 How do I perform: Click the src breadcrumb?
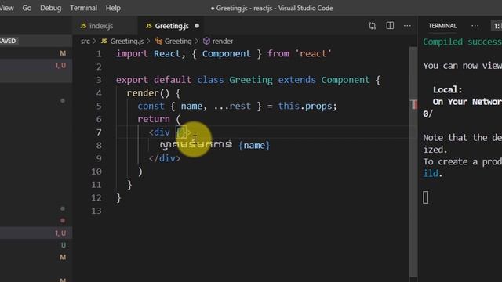(x=85, y=42)
